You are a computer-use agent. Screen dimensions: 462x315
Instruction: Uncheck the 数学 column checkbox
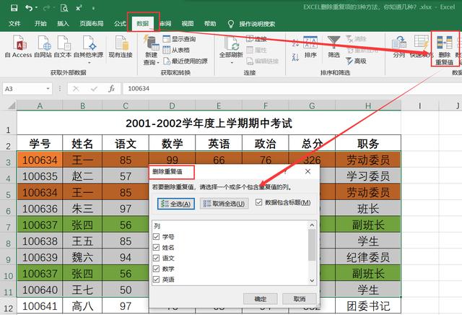pyautogui.click(x=157, y=269)
